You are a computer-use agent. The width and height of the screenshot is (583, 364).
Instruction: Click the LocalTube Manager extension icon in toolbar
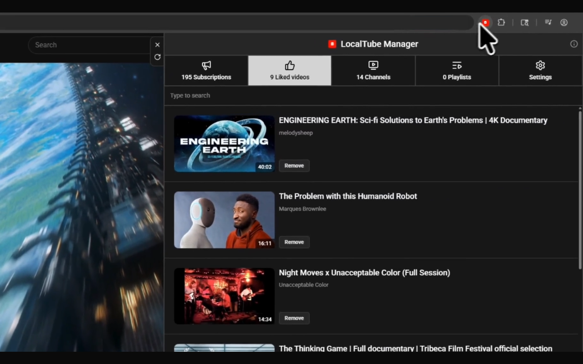point(486,22)
